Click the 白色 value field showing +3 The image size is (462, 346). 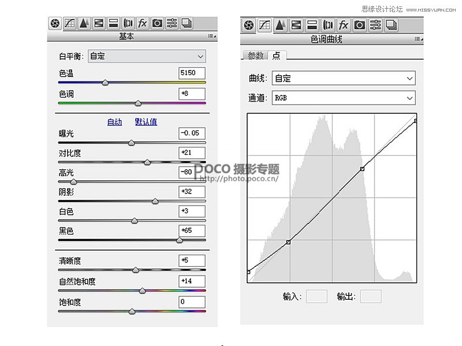(x=192, y=211)
